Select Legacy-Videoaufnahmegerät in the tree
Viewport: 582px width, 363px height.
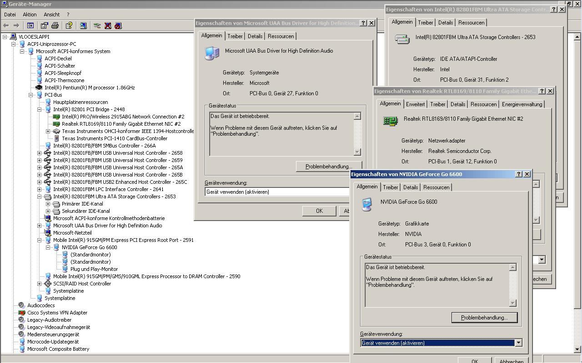(59, 327)
